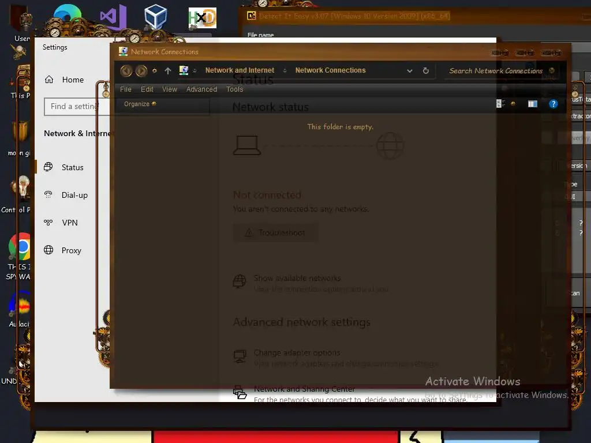Click Show available networks in Settings
591x443 pixels.
pyautogui.click(x=297, y=279)
